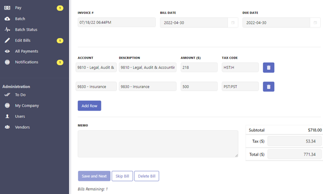Click the Batch cloud upload icon

(7, 19)
